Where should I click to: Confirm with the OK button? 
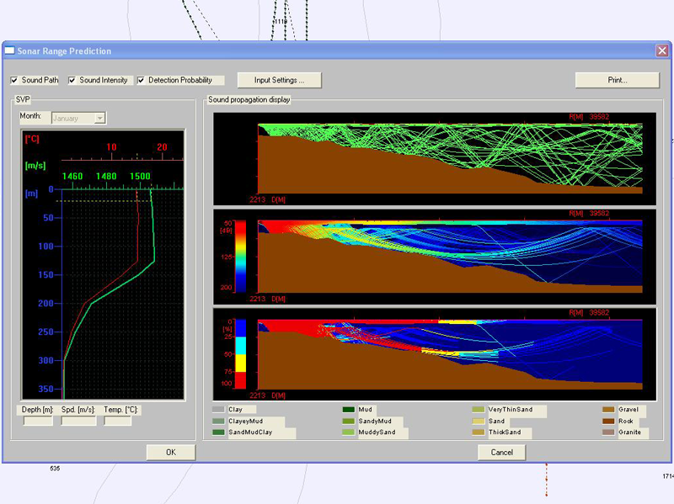pyautogui.click(x=171, y=453)
